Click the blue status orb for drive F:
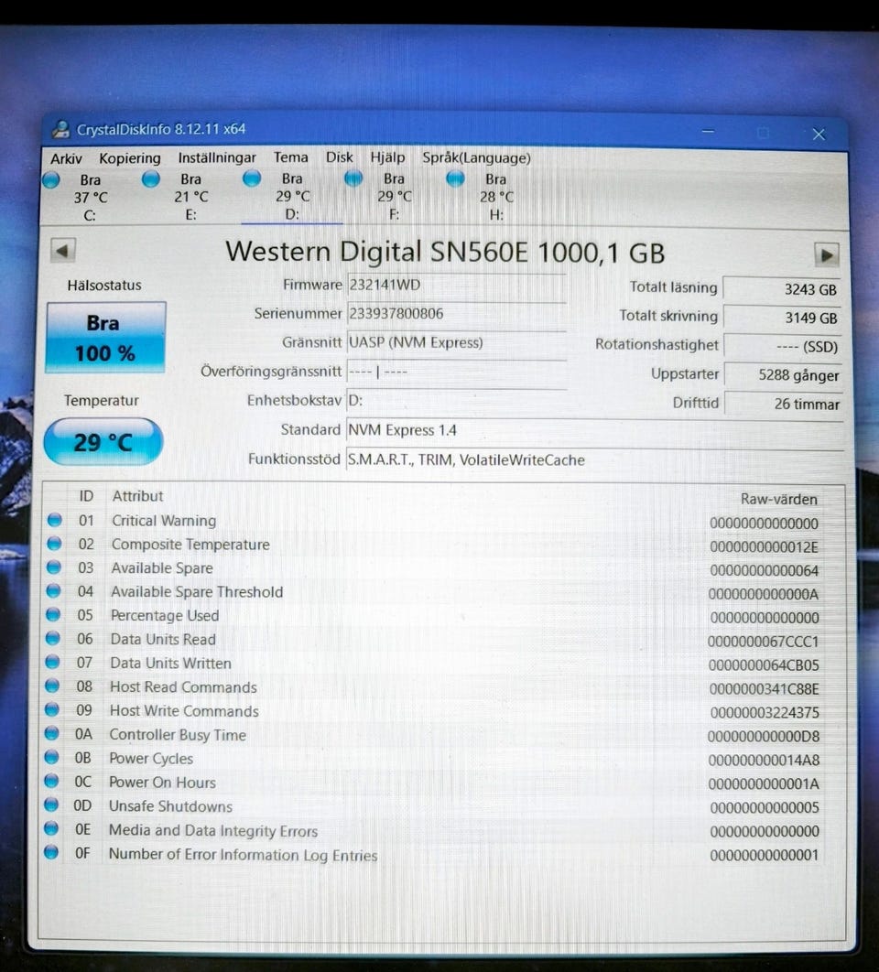The height and width of the screenshot is (972, 879). click(x=353, y=178)
